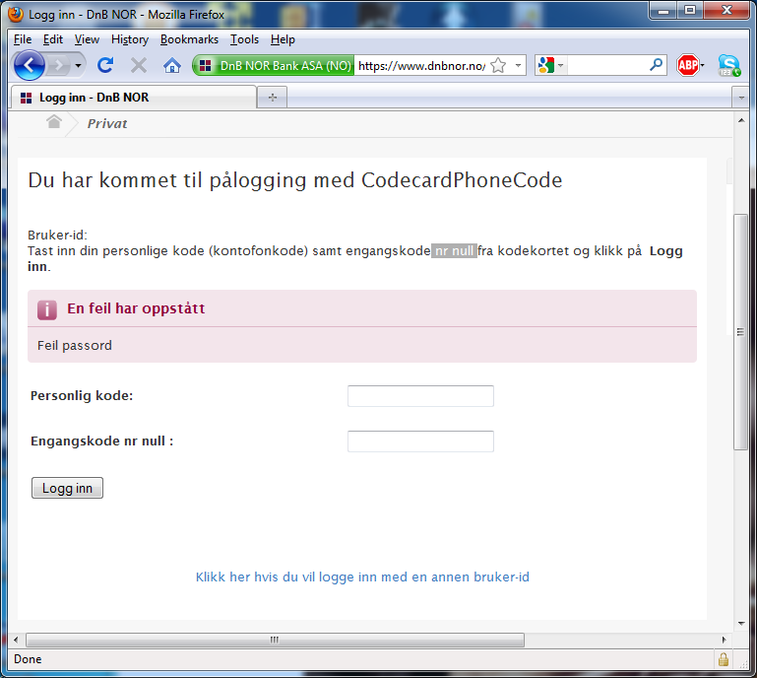
Task: Open the Edit menu
Action: tap(52, 39)
